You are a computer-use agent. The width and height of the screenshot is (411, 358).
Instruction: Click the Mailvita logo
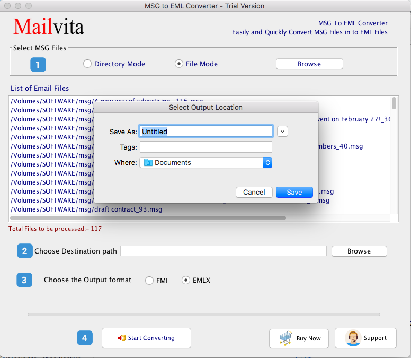[48, 26]
